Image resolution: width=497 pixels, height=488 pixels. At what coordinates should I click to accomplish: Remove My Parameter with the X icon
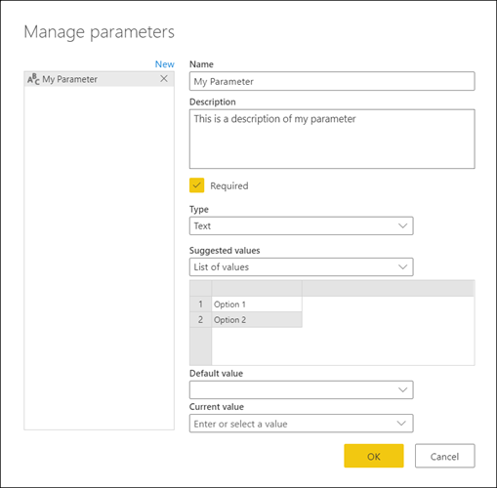pos(164,79)
